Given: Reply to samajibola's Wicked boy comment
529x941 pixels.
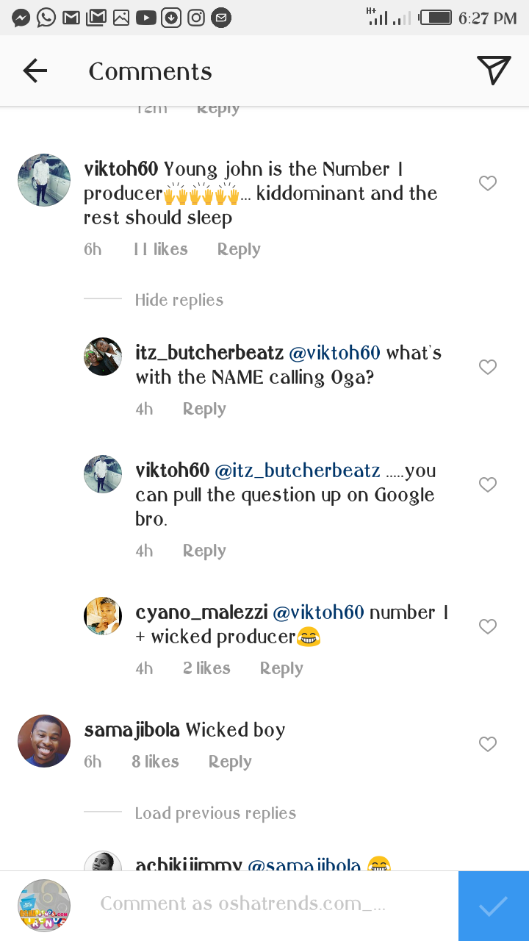Looking at the screenshot, I should (x=230, y=762).
